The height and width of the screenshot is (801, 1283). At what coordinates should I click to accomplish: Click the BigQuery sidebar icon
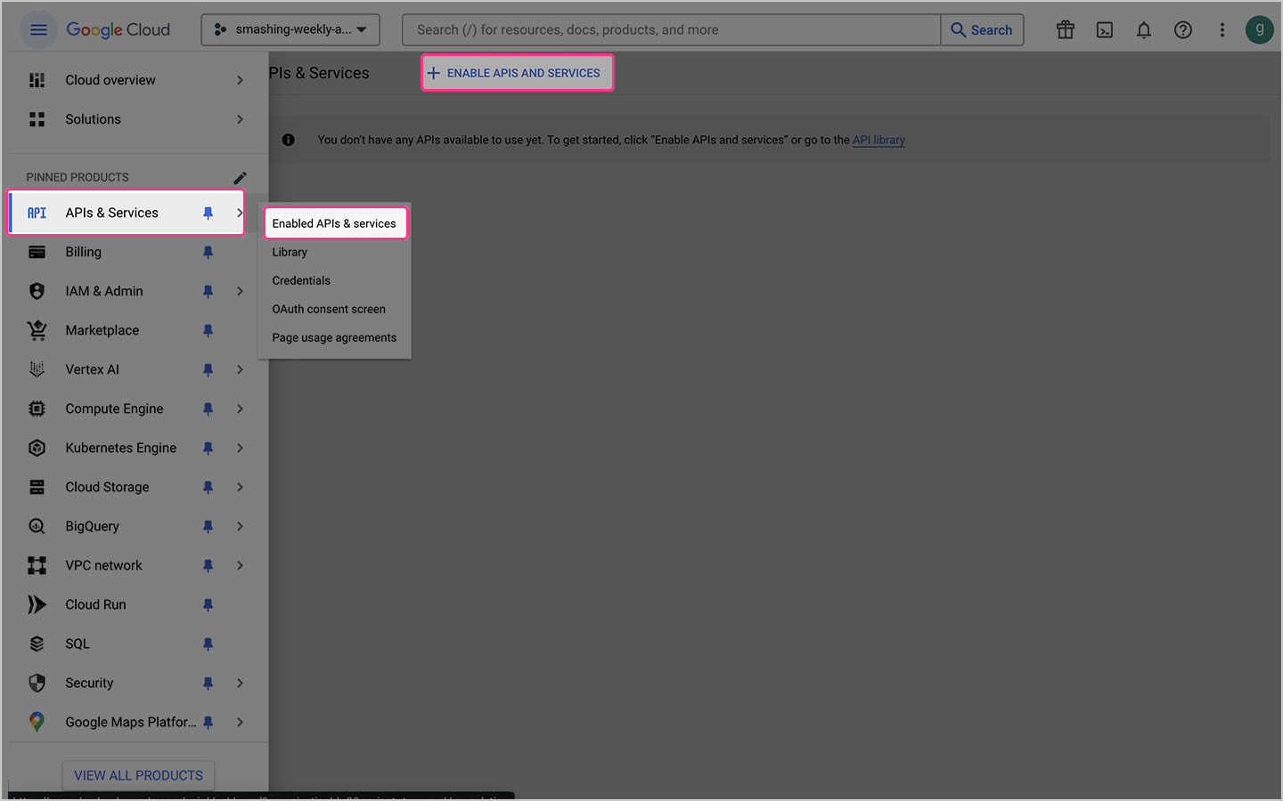36,526
